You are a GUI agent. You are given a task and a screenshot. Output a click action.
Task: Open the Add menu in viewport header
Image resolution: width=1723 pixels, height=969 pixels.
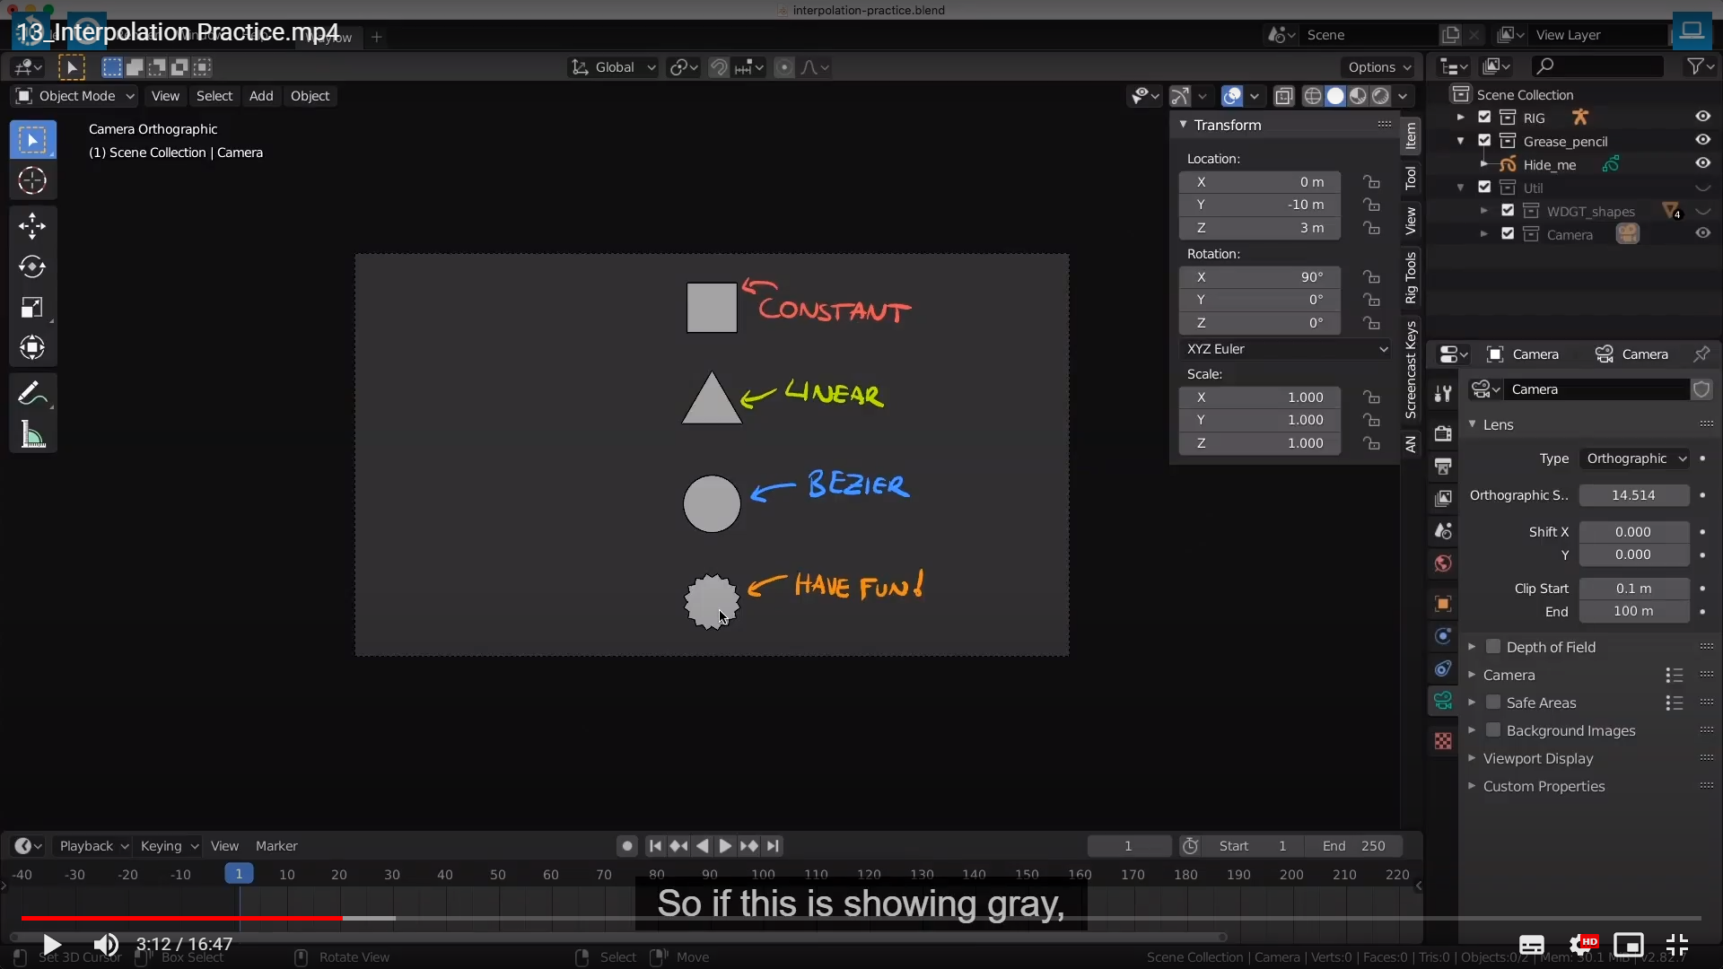(x=261, y=96)
